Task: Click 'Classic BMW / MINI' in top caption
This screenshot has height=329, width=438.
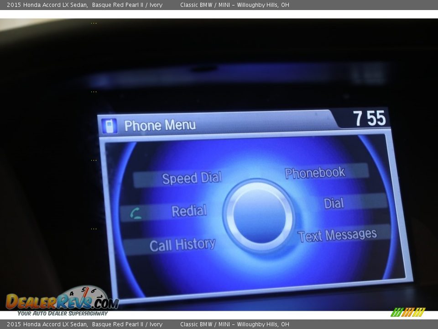Action: (x=205, y=5)
